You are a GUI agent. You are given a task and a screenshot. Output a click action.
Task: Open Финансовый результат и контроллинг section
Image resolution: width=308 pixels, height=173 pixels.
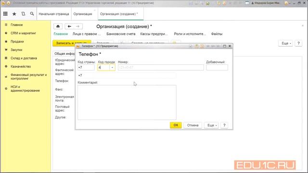point(28,77)
